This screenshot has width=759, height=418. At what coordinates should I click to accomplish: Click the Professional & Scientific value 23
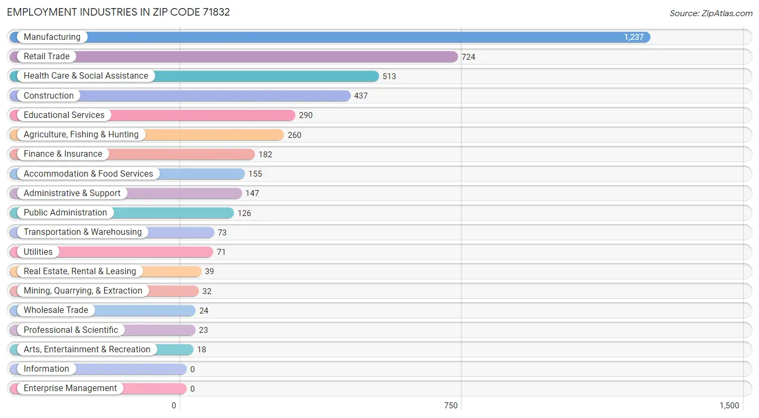pyautogui.click(x=203, y=330)
